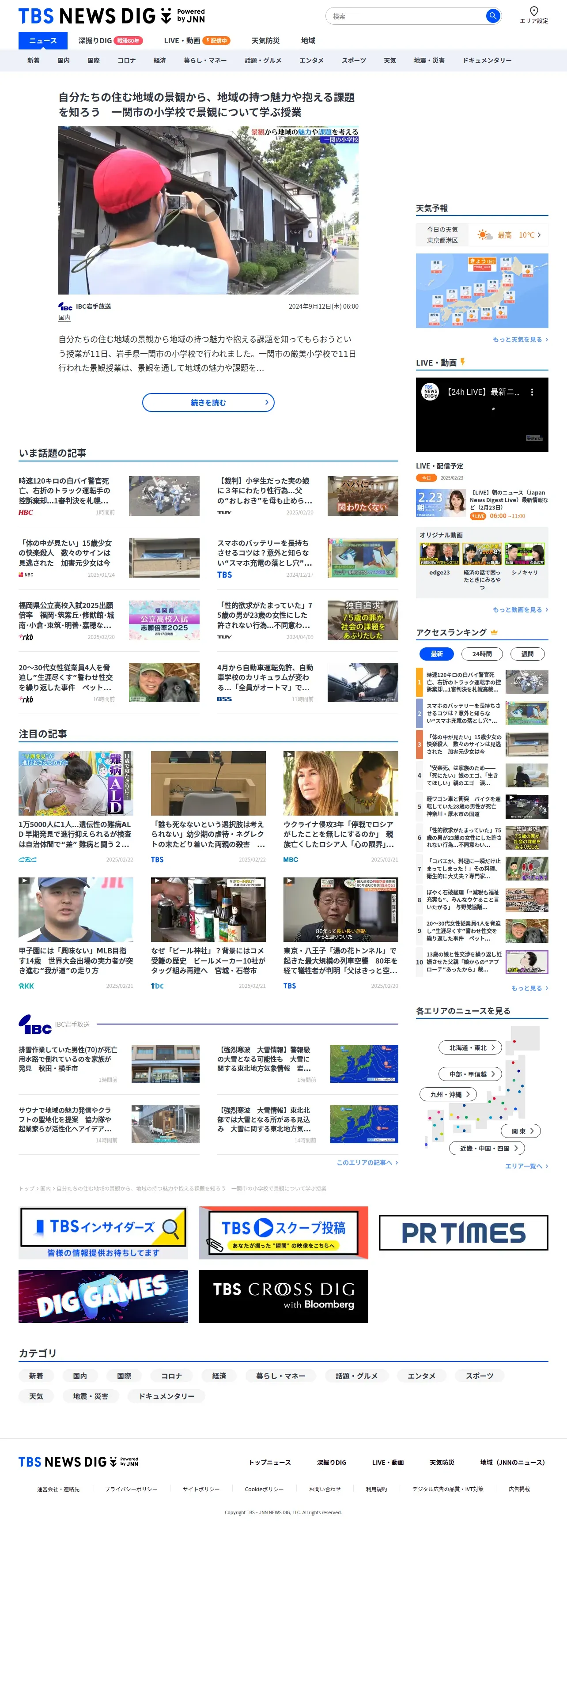Open PR TIMES banner
Viewport: 567px width, 1701px height.
[x=463, y=1232]
